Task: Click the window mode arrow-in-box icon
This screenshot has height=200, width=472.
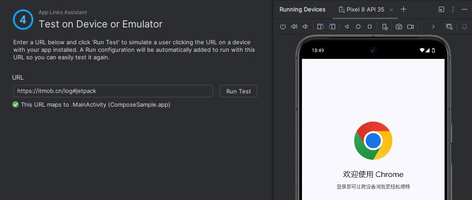Action: coord(441,9)
